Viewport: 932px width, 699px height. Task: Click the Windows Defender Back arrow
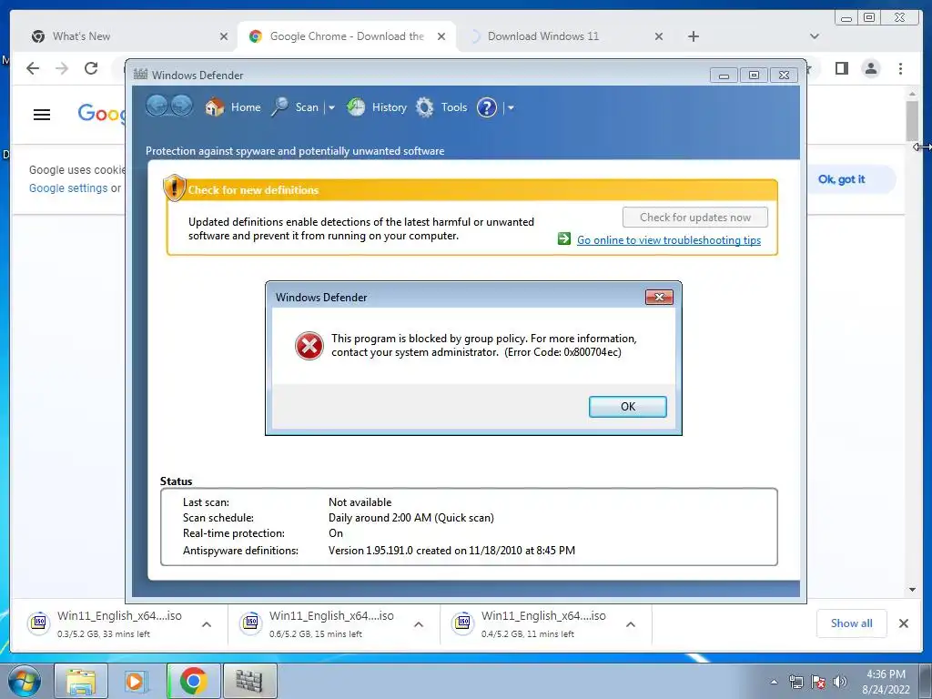click(157, 106)
